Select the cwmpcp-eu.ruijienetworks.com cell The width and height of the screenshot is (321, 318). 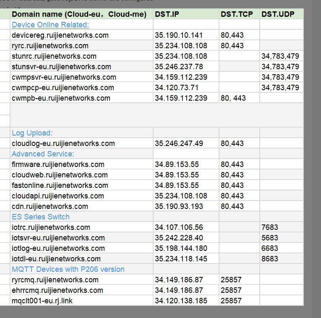click(x=63, y=88)
